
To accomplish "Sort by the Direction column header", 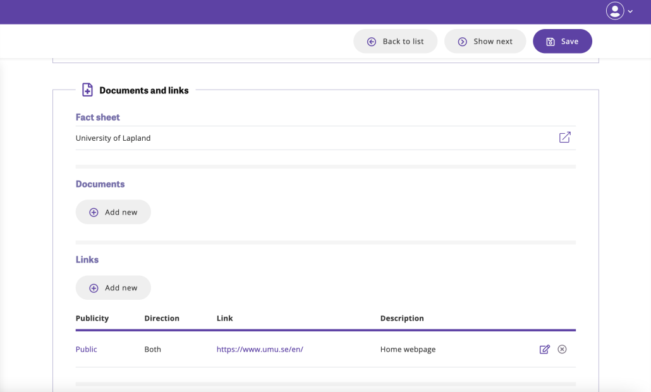I will point(162,319).
